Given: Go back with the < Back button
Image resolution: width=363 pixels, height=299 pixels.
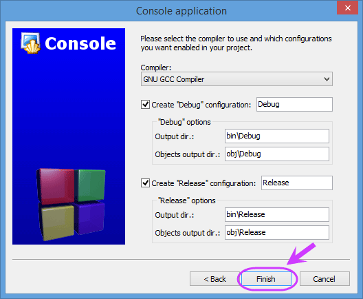Looking at the screenshot, I should (214, 279).
